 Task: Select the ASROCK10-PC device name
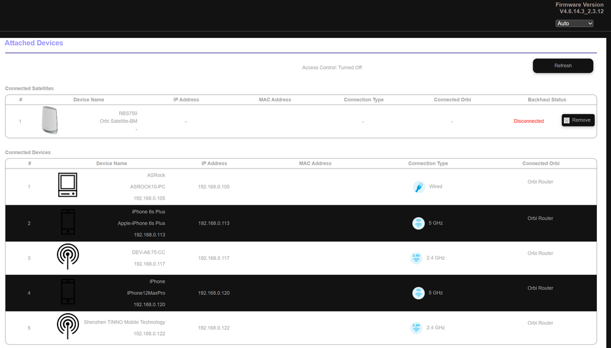(x=147, y=187)
